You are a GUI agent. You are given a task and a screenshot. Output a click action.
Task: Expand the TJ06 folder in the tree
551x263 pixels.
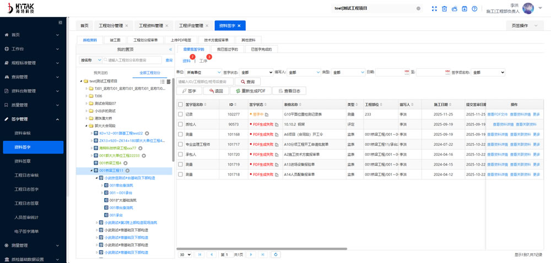[86, 96]
